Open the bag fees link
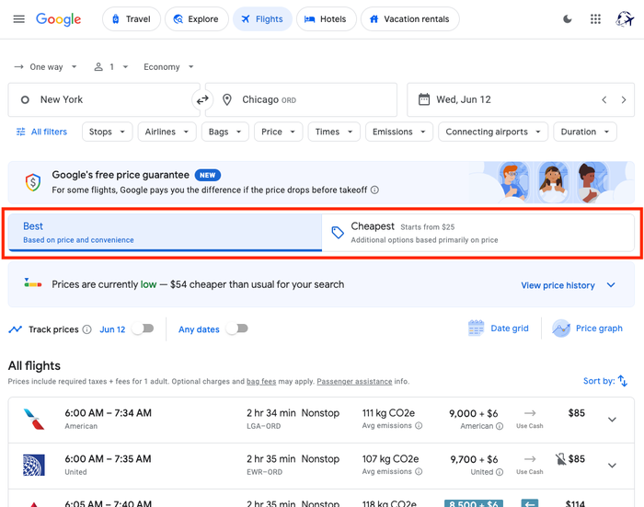The image size is (644, 507). tap(261, 381)
